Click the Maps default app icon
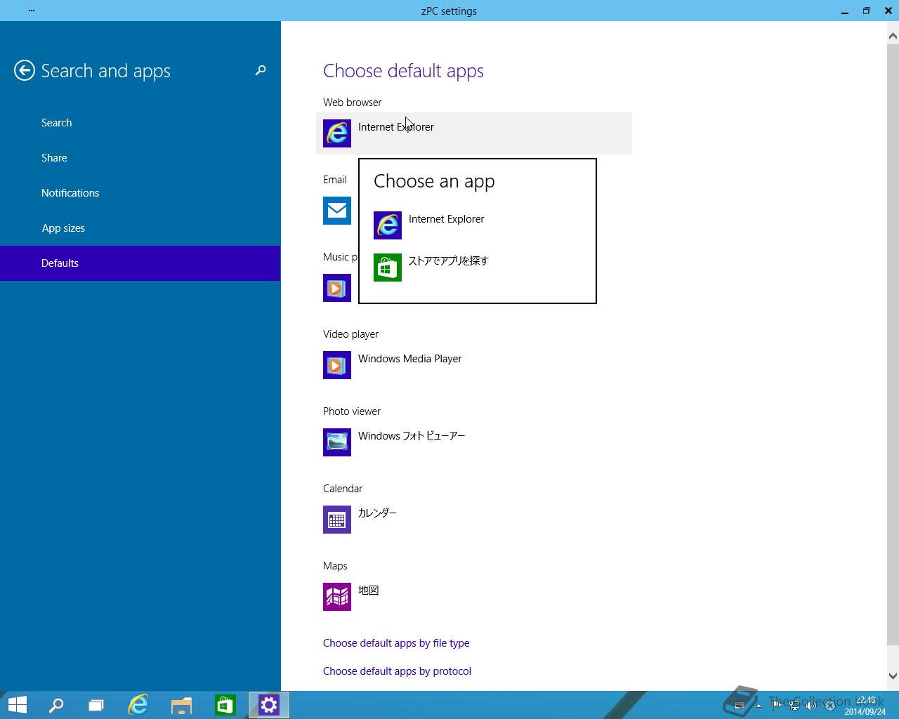The image size is (899, 719). click(x=337, y=597)
